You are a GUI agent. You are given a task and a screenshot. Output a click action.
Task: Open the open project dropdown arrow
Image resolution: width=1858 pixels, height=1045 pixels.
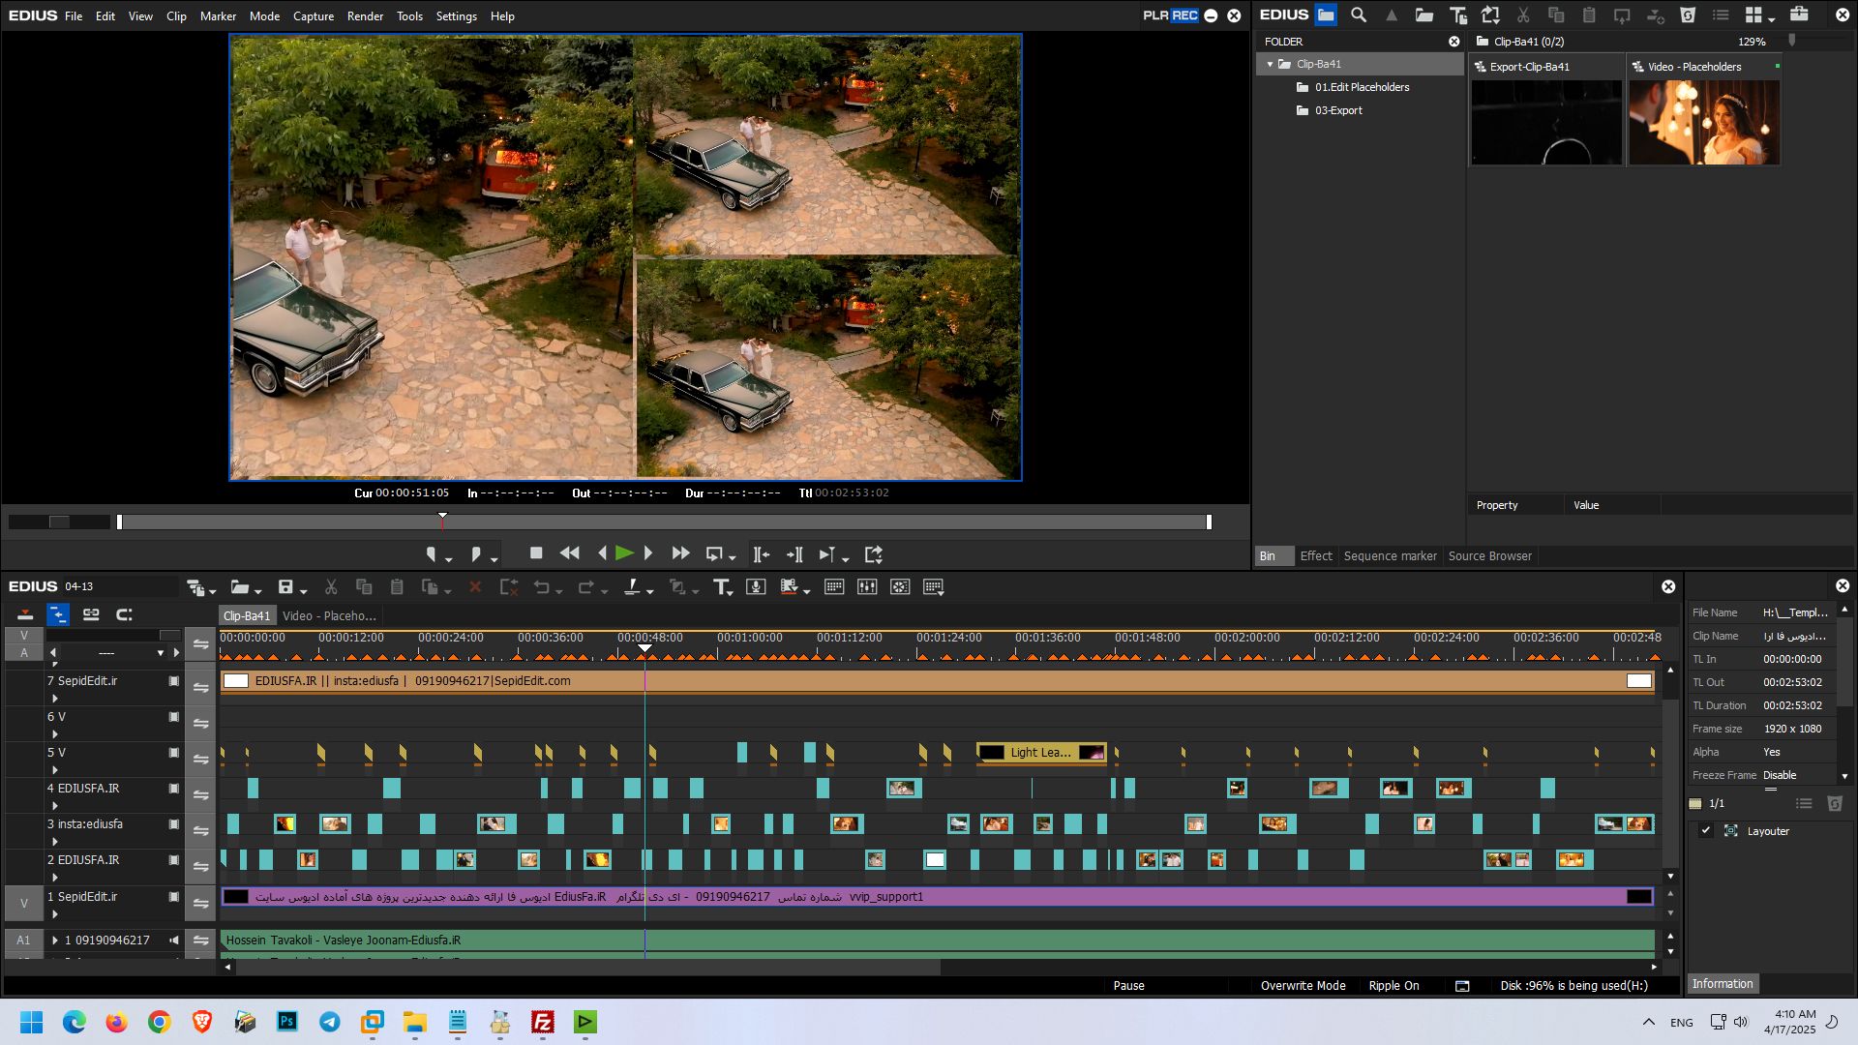[258, 590]
